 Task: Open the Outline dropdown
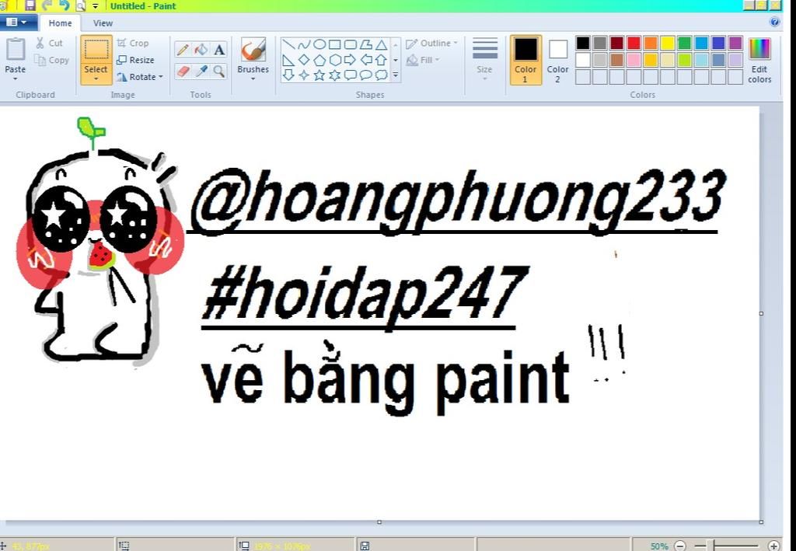tap(431, 44)
